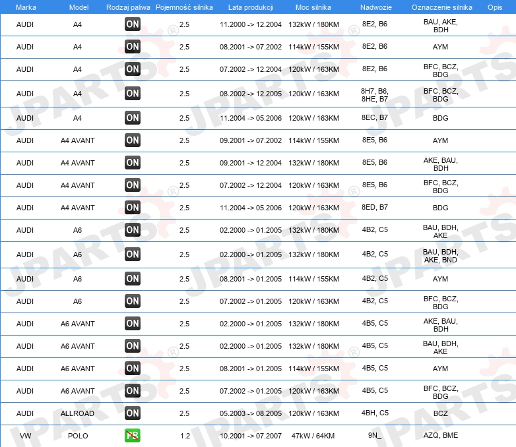Image resolution: width=516 pixels, height=447 pixels.
Task: Click the ON icon for A6 AVANT 07.2002 -> 01.2005
Action: pos(133,390)
